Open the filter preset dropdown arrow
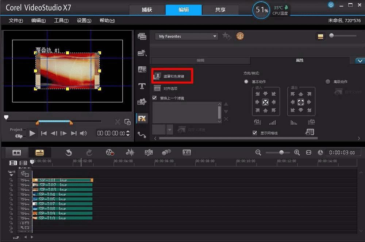 (169, 129)
